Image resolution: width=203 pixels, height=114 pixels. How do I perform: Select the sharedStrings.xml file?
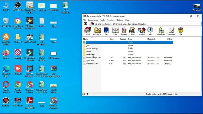point(128,58)
